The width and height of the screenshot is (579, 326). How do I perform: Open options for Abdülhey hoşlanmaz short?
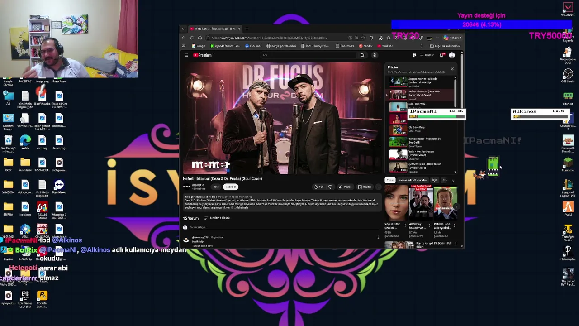[x=429, y=225]
